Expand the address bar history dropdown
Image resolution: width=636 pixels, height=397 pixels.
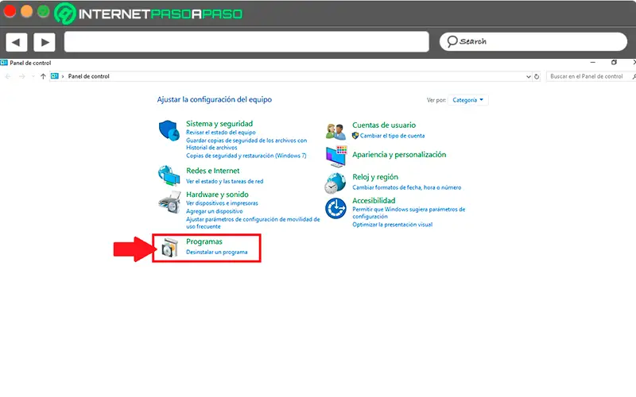528,76
